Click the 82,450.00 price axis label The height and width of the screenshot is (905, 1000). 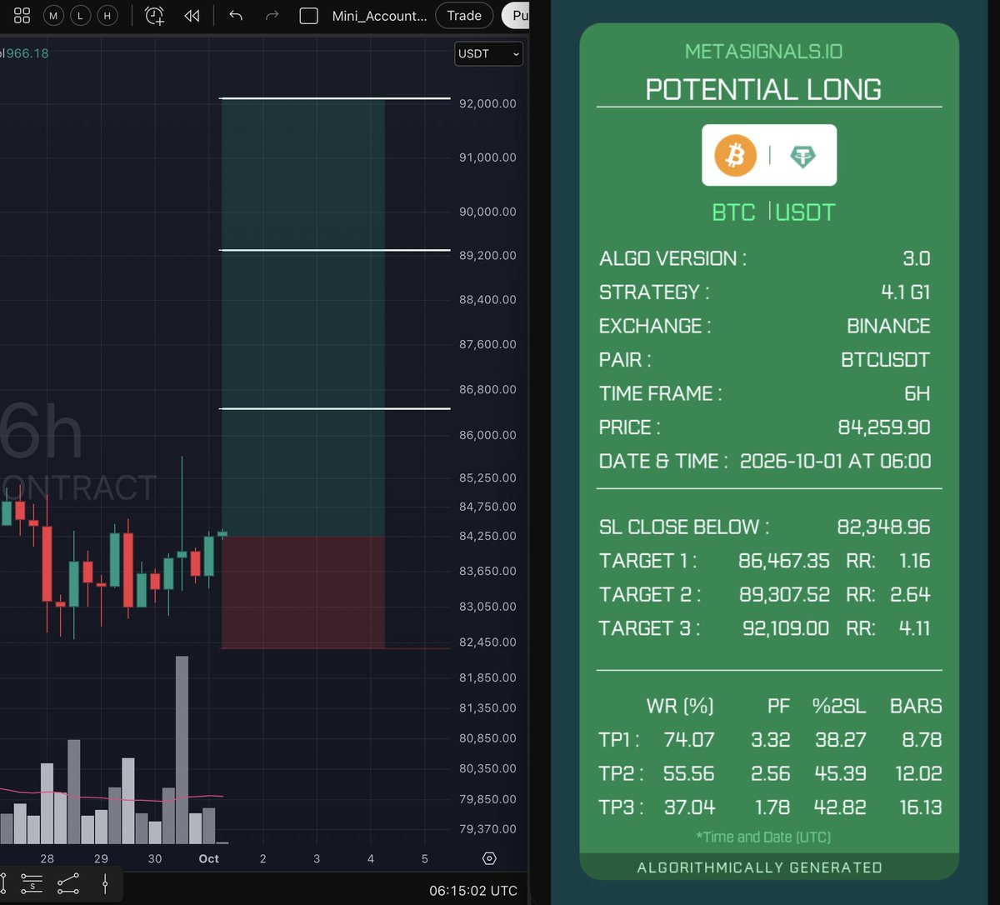click(487, 642)
